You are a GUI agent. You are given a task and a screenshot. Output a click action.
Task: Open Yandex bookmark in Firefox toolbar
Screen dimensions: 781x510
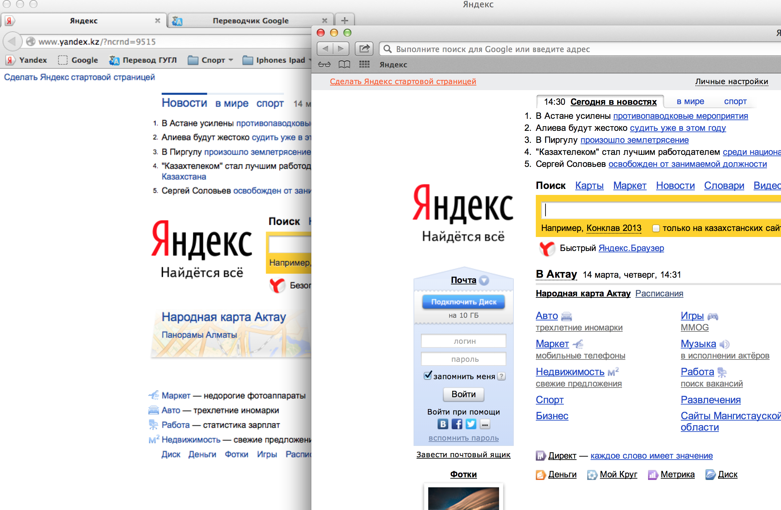(27, 60)
